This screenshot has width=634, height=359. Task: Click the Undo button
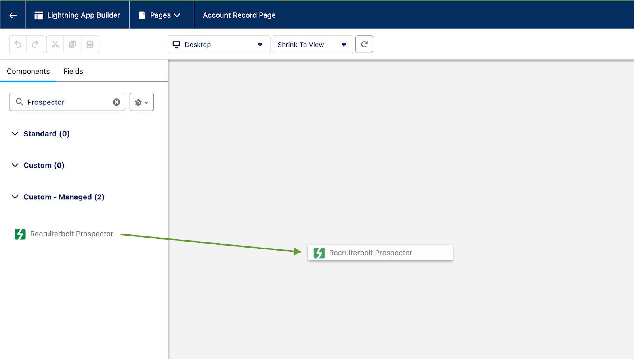(18, 44)
